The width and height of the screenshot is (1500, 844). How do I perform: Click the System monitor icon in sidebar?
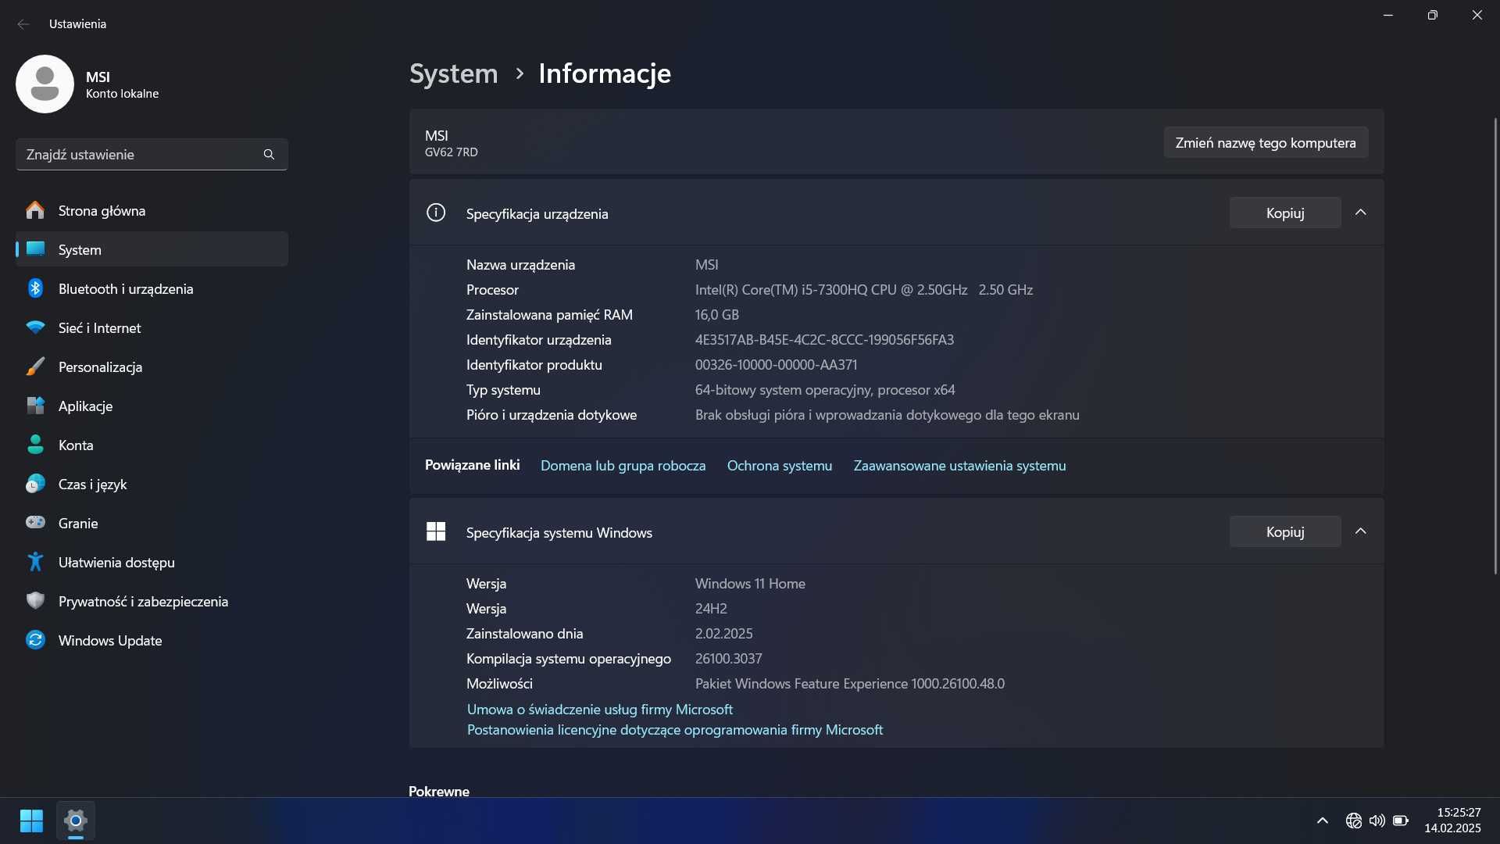coord(35,249)
